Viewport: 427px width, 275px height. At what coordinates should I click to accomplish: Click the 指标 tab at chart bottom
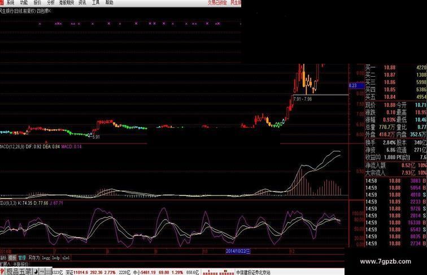click(3, 257)
